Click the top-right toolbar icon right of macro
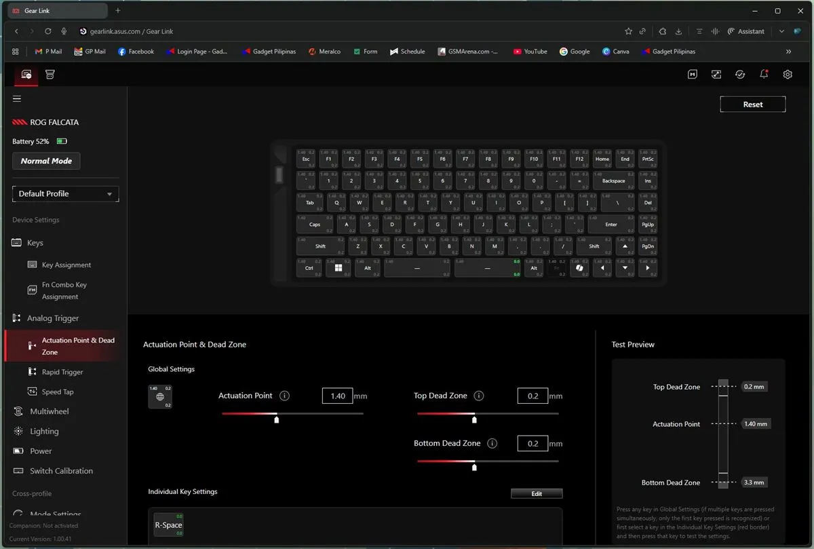814x549 pixels. [716, 75]
